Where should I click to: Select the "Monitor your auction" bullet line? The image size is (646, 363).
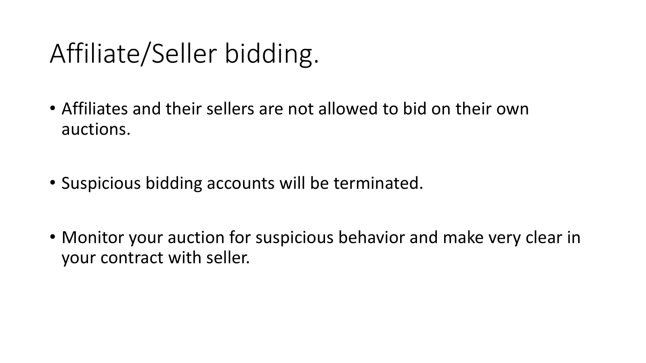pos(321,237)
